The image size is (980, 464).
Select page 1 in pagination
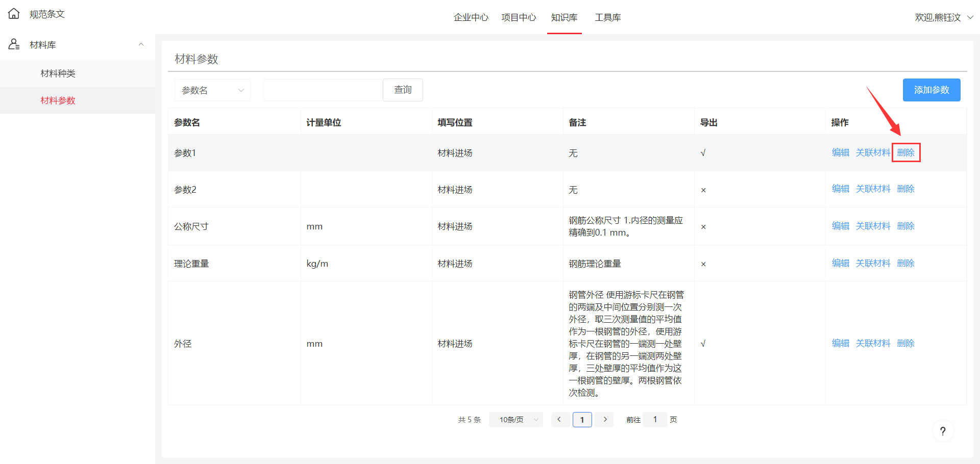pos(582,420)
